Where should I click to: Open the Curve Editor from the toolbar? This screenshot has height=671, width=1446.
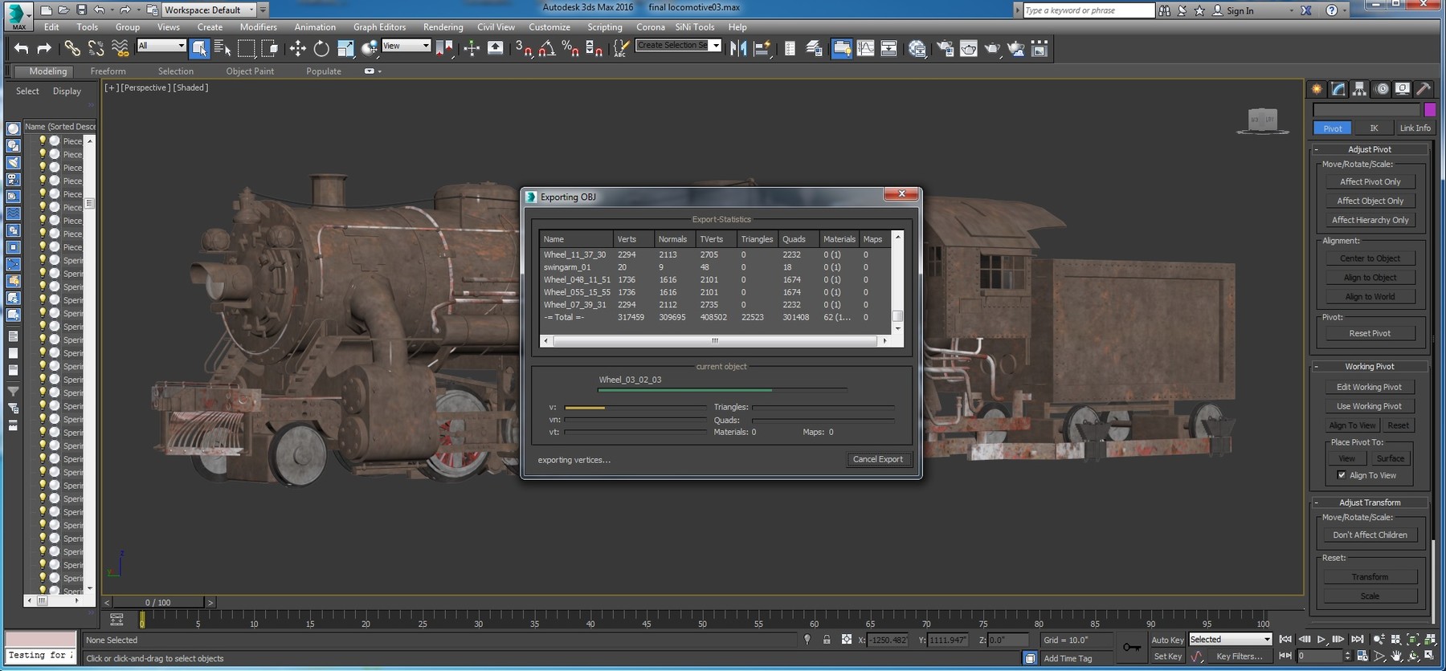point(865,49)
